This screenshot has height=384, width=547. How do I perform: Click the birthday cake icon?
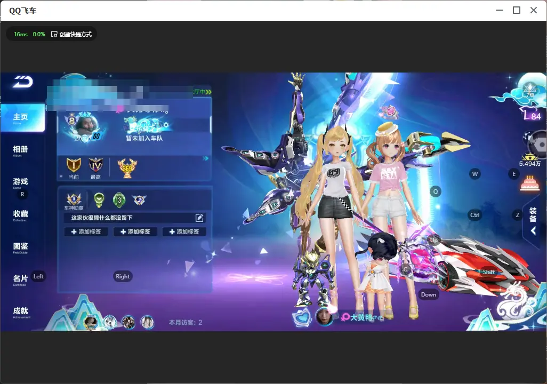pyautogui.click(x=530, y=183)
